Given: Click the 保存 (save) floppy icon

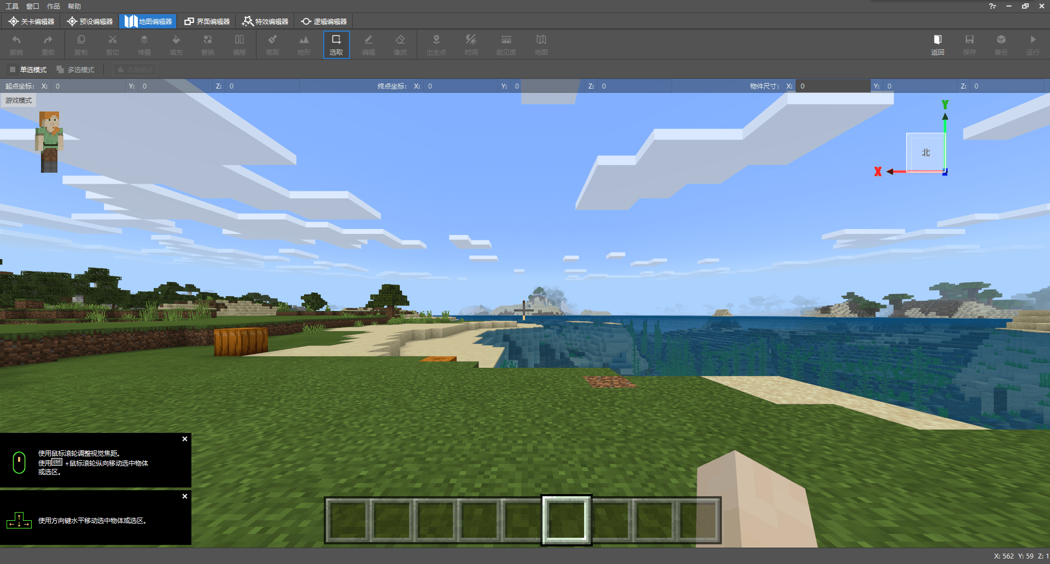Looking at the screenshot, I should point(970,44).
